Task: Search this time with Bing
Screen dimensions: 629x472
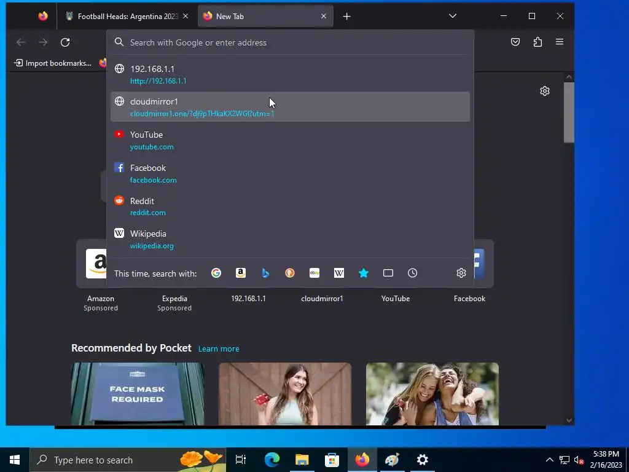Action: click(x=265, y=273)
